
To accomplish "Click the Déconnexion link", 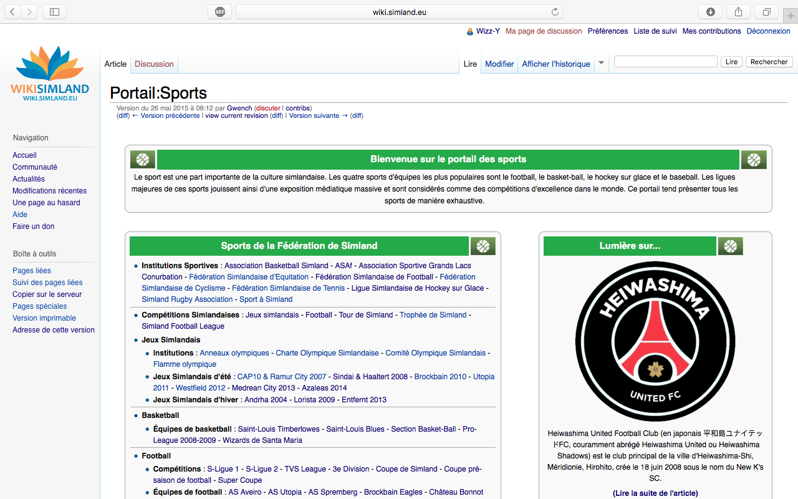I will tap(768, 31).
